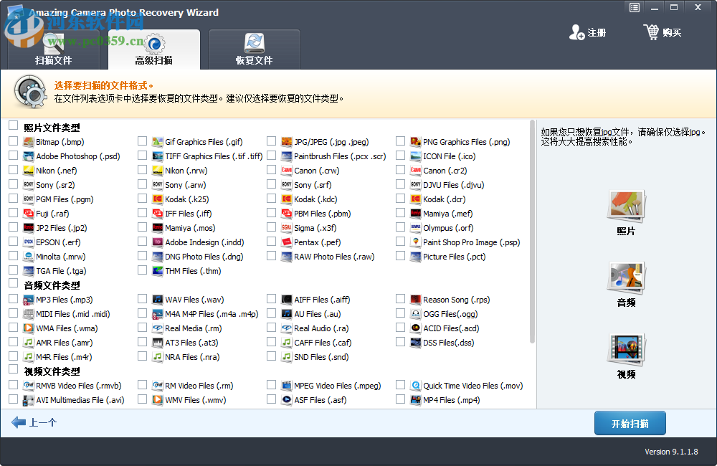Click the 注册 register person icon

(575, 32)
